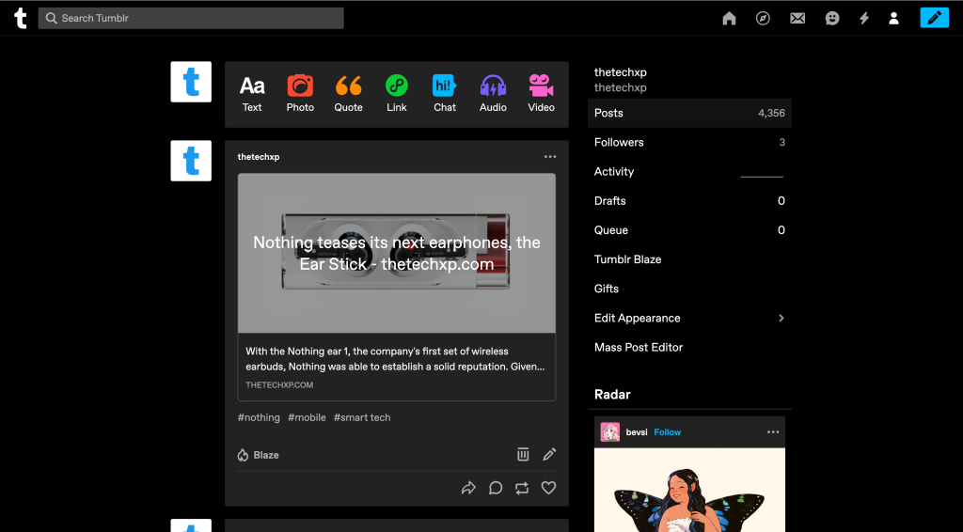963x532 pixels.
Task: Create a new Text post
Action: click(252, 94)
